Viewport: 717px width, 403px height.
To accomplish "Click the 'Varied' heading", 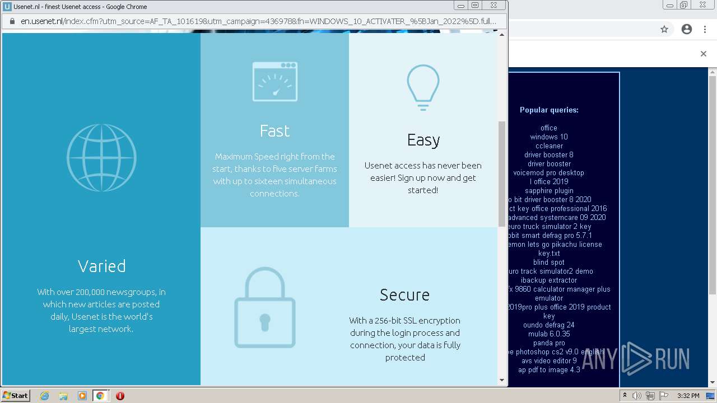I will click(101, 266).
